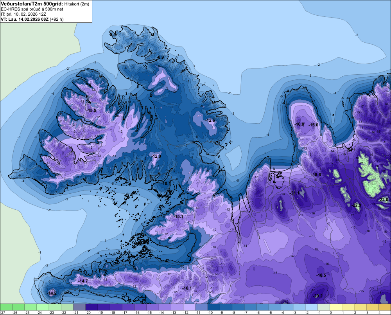
Task: Click the -12.0 temperature value on map
Action: pyautogui.click(x=156, y=156)
